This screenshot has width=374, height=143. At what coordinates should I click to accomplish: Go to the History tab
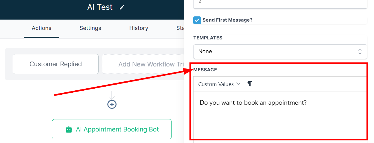pyautogui.click(x=139, y=28)
